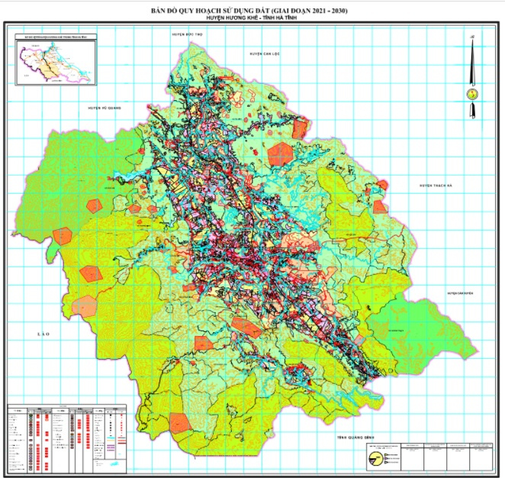
Task: Click the "Huyện Thạch Hà" label
Action: (436, 186)
